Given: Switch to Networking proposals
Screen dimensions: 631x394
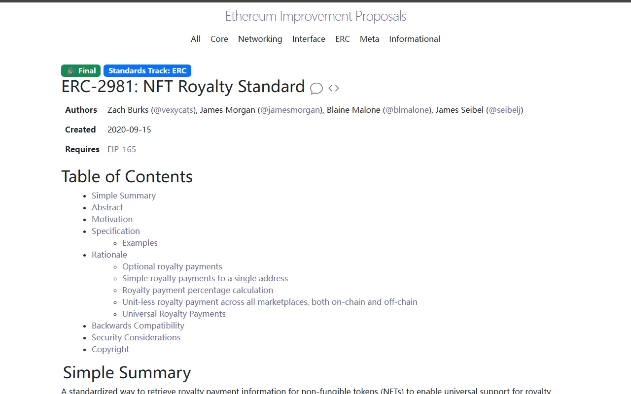Looking at the screenshot, I should pos(260,39).
